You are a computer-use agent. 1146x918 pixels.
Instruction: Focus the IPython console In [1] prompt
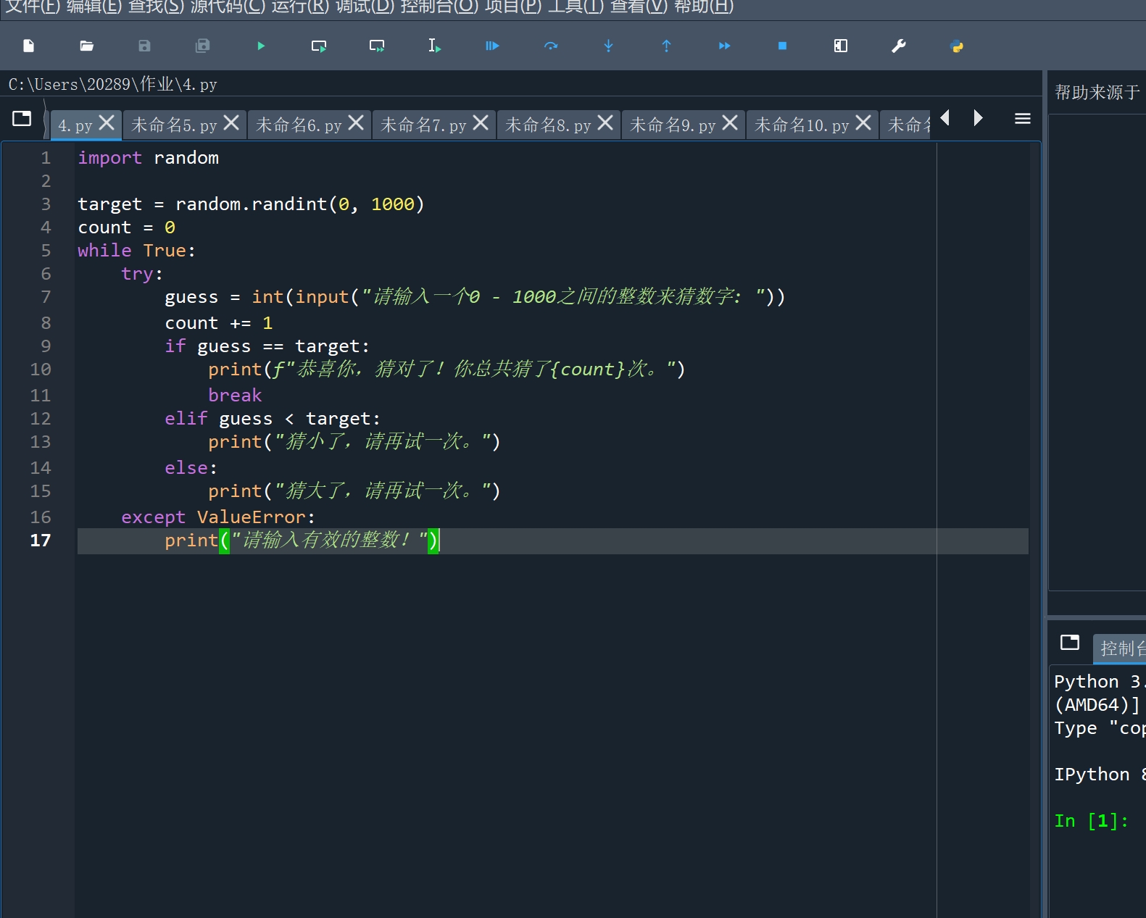[1091, 821]
